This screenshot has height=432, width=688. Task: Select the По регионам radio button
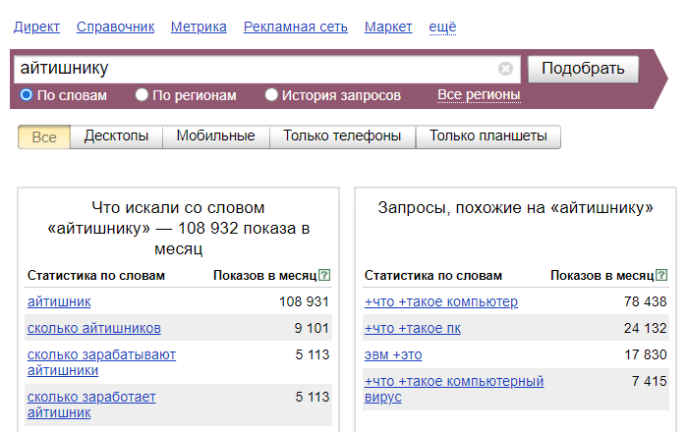pyautogui.click(x=142, y=94)
